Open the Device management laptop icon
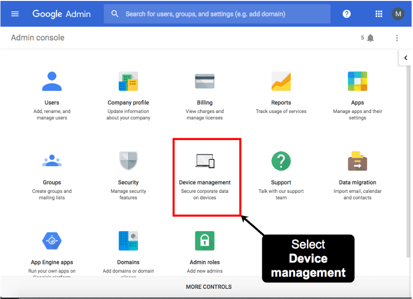The image size is (413, 299). pos(204,161)
